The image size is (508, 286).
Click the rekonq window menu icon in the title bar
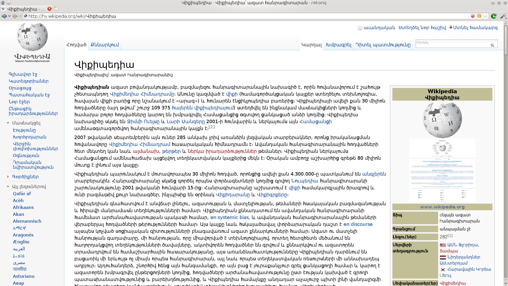[x=3, y=3]
